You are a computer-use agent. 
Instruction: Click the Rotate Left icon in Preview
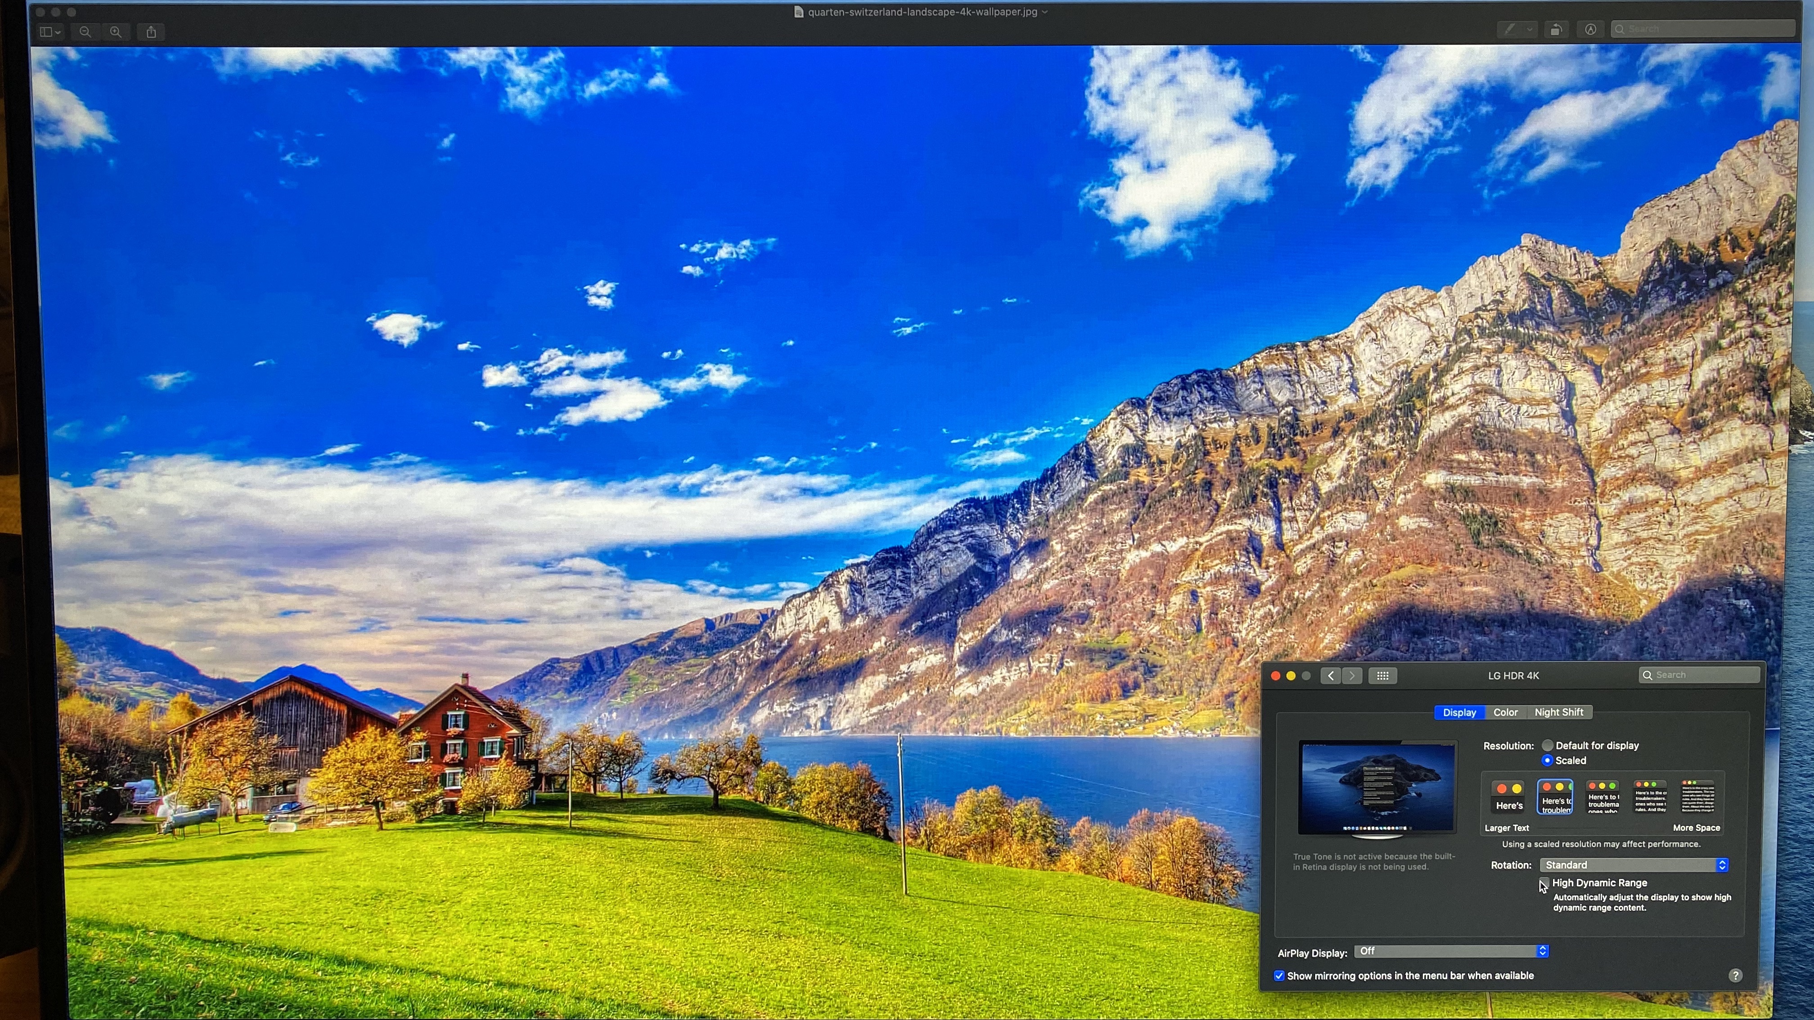pyautogui.click(x=1556, y=30)
